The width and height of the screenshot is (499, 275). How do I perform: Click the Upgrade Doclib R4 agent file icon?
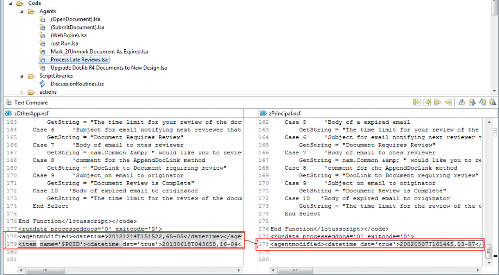[43, 67]
